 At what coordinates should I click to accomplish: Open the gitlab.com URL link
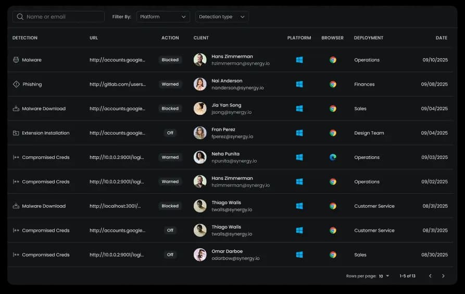click(118, 84)
